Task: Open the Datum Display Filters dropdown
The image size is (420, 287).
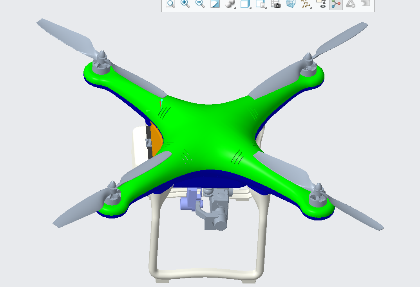Action: [x=306, y=4]
